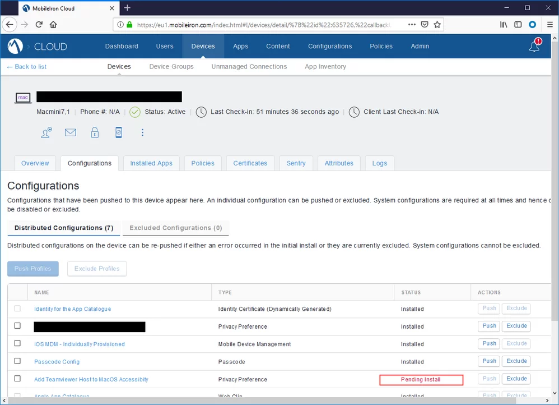Open the three-dot more actions menu
The width and height of the screenshot is (559, 405).
click(x=143, y=133)
